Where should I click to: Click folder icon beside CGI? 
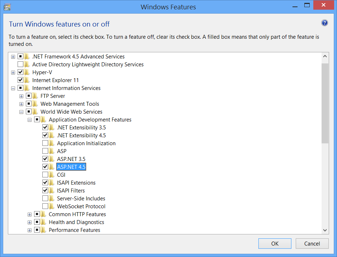pos(52,175)
